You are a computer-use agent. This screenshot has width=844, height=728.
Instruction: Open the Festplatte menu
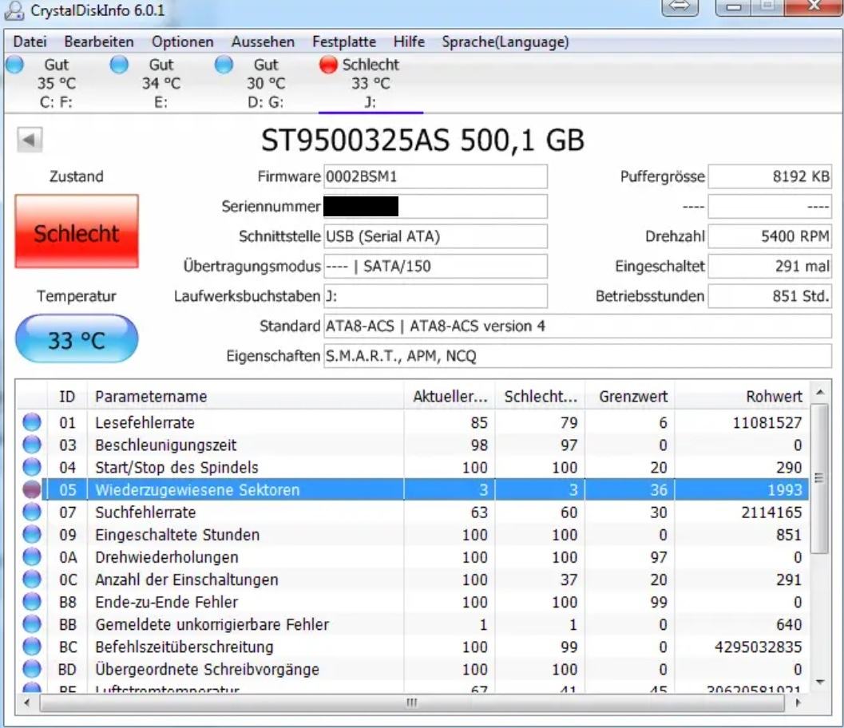(344, 42)
